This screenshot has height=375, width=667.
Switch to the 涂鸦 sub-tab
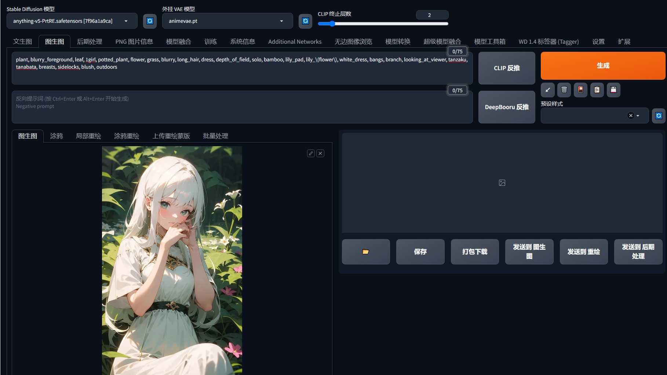57,136
